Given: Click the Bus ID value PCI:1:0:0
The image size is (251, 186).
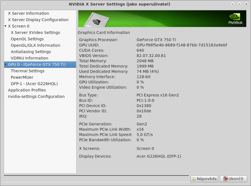Looking at the screenshot, I should [x=145, y=100].
